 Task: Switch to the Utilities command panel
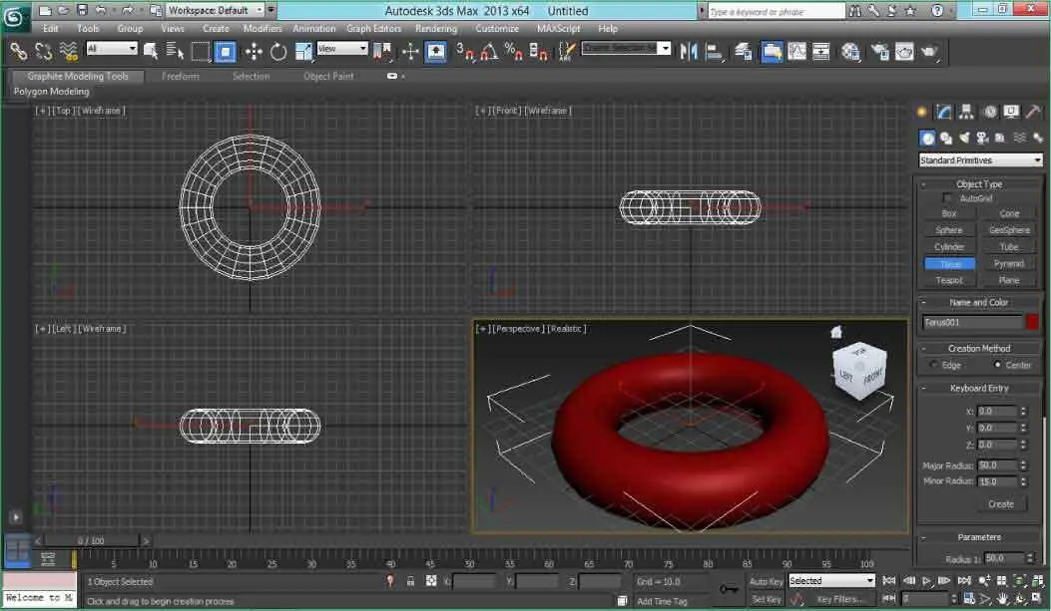point(1034,112)
